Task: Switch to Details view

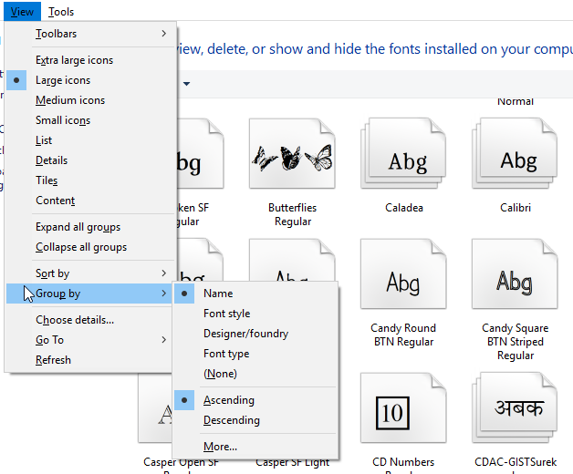Action: coord(89,160)
